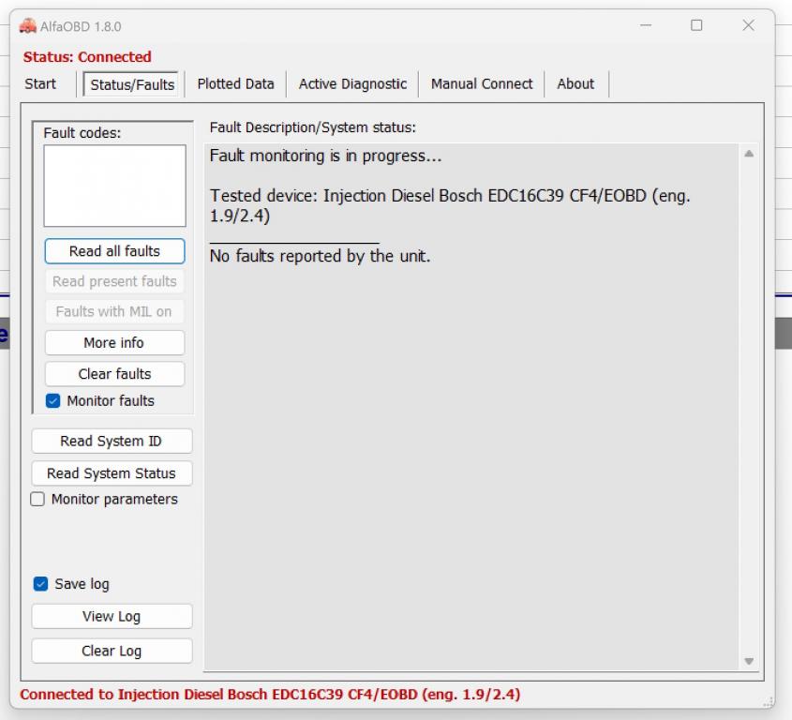Open the Manual Connect tab
Viewport: 792px width, 720px height.
[482, 83]
